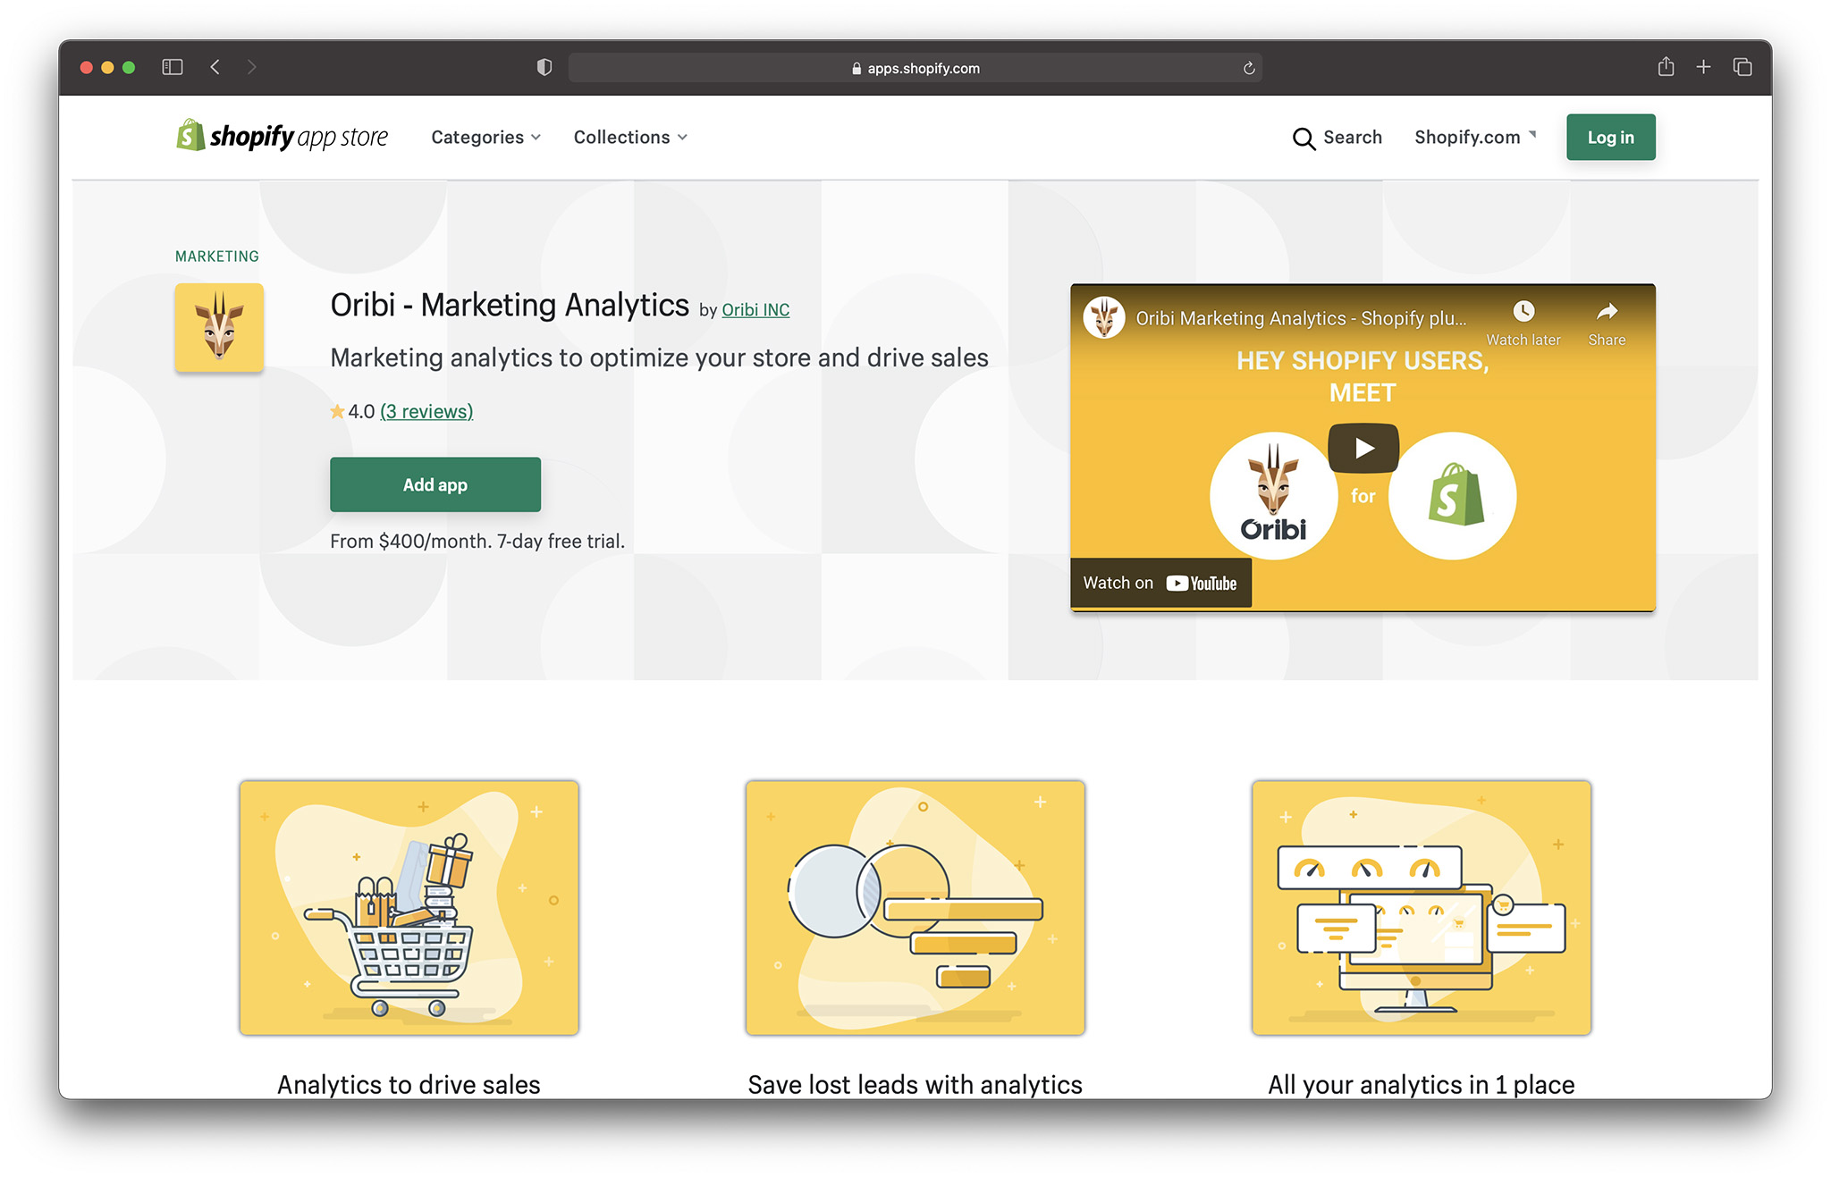1831x1177 pixels.
Task: Click the video Share arrow icon
Action: 1607,312
